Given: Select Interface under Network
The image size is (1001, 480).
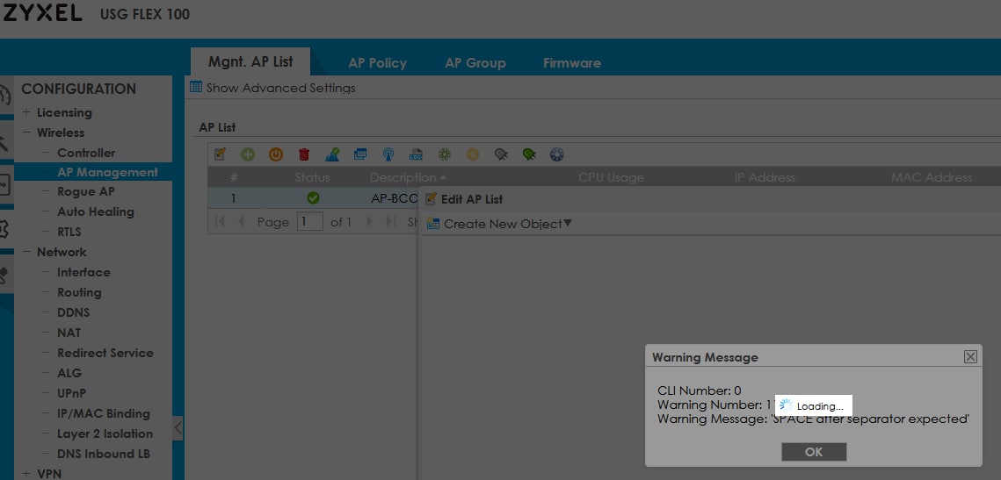Looking at the screenshot, I should pyautogui.click(x=83, y=272).
